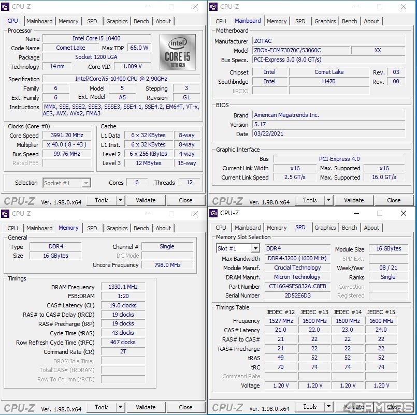The height and width of the screenshot is (415, 417).
Task: Click the graphic bus value 'PCI-Express 4.0'
Action: point(339,159)
